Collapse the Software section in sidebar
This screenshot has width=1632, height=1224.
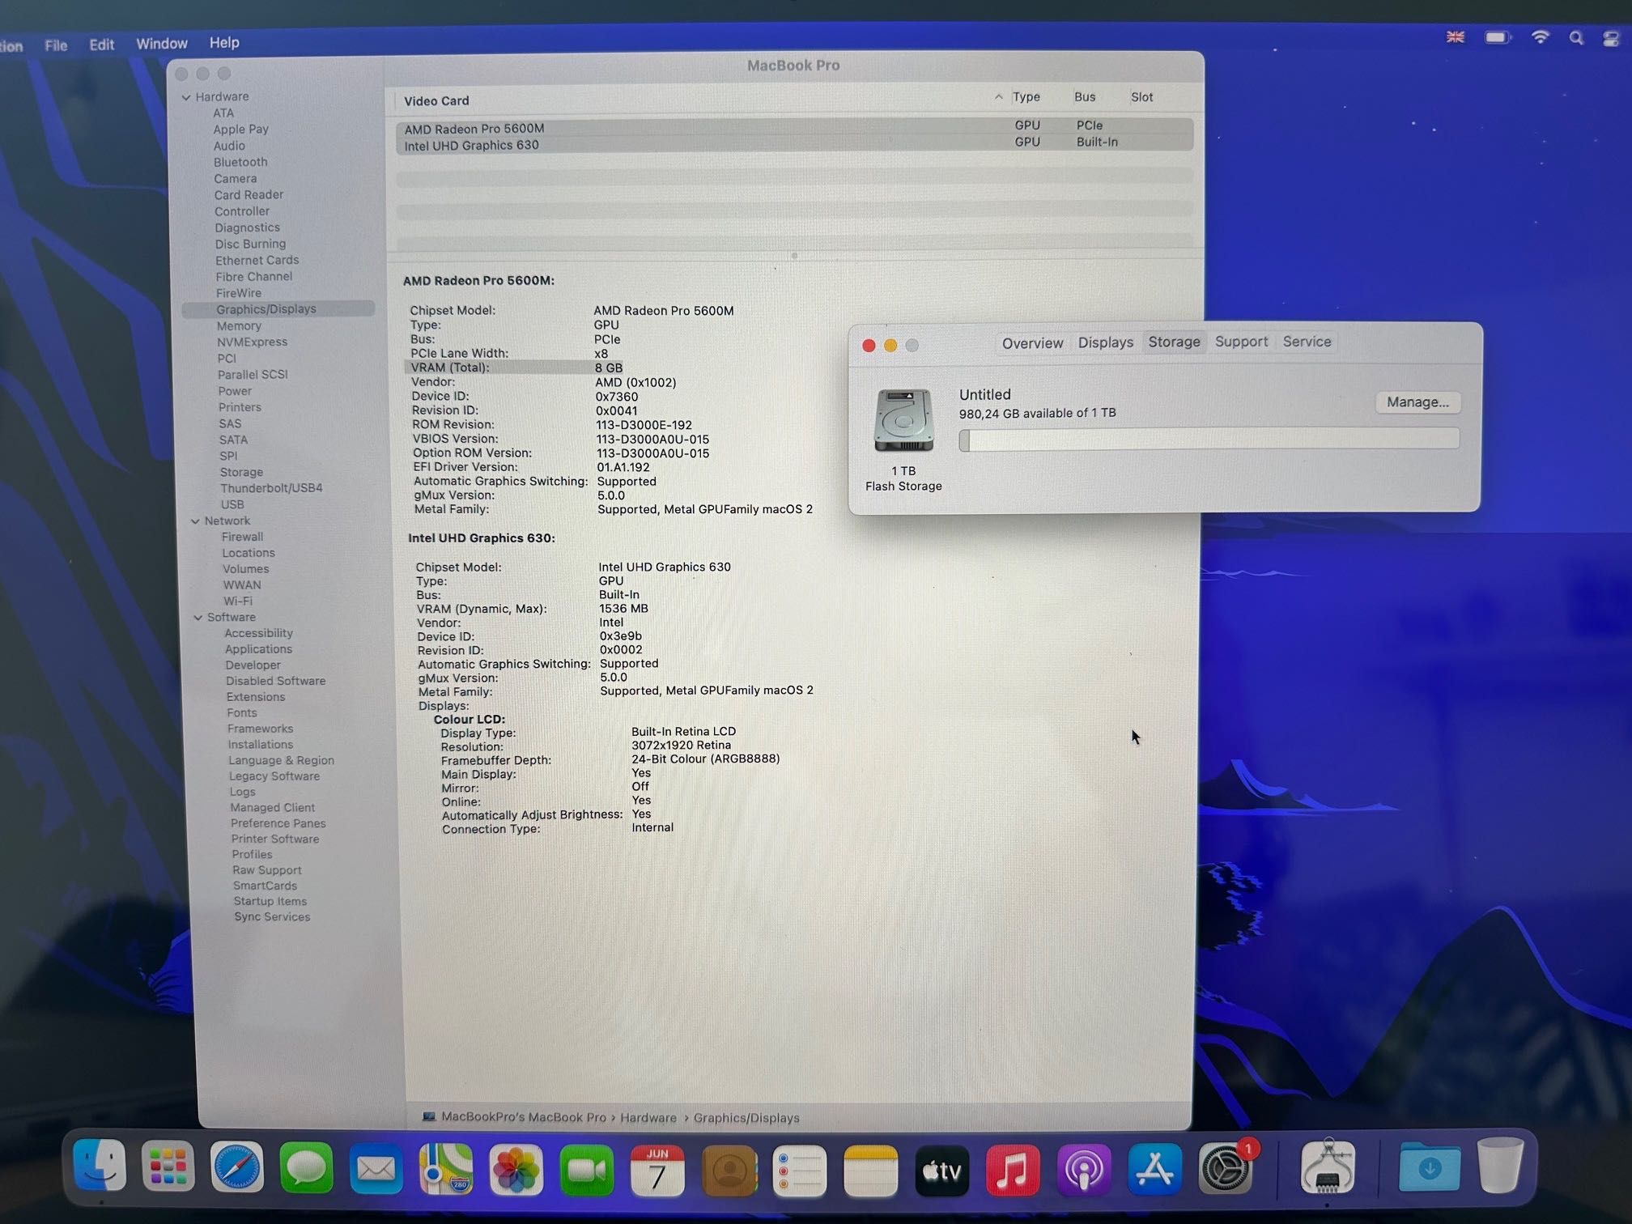click(x=198, y=618)
